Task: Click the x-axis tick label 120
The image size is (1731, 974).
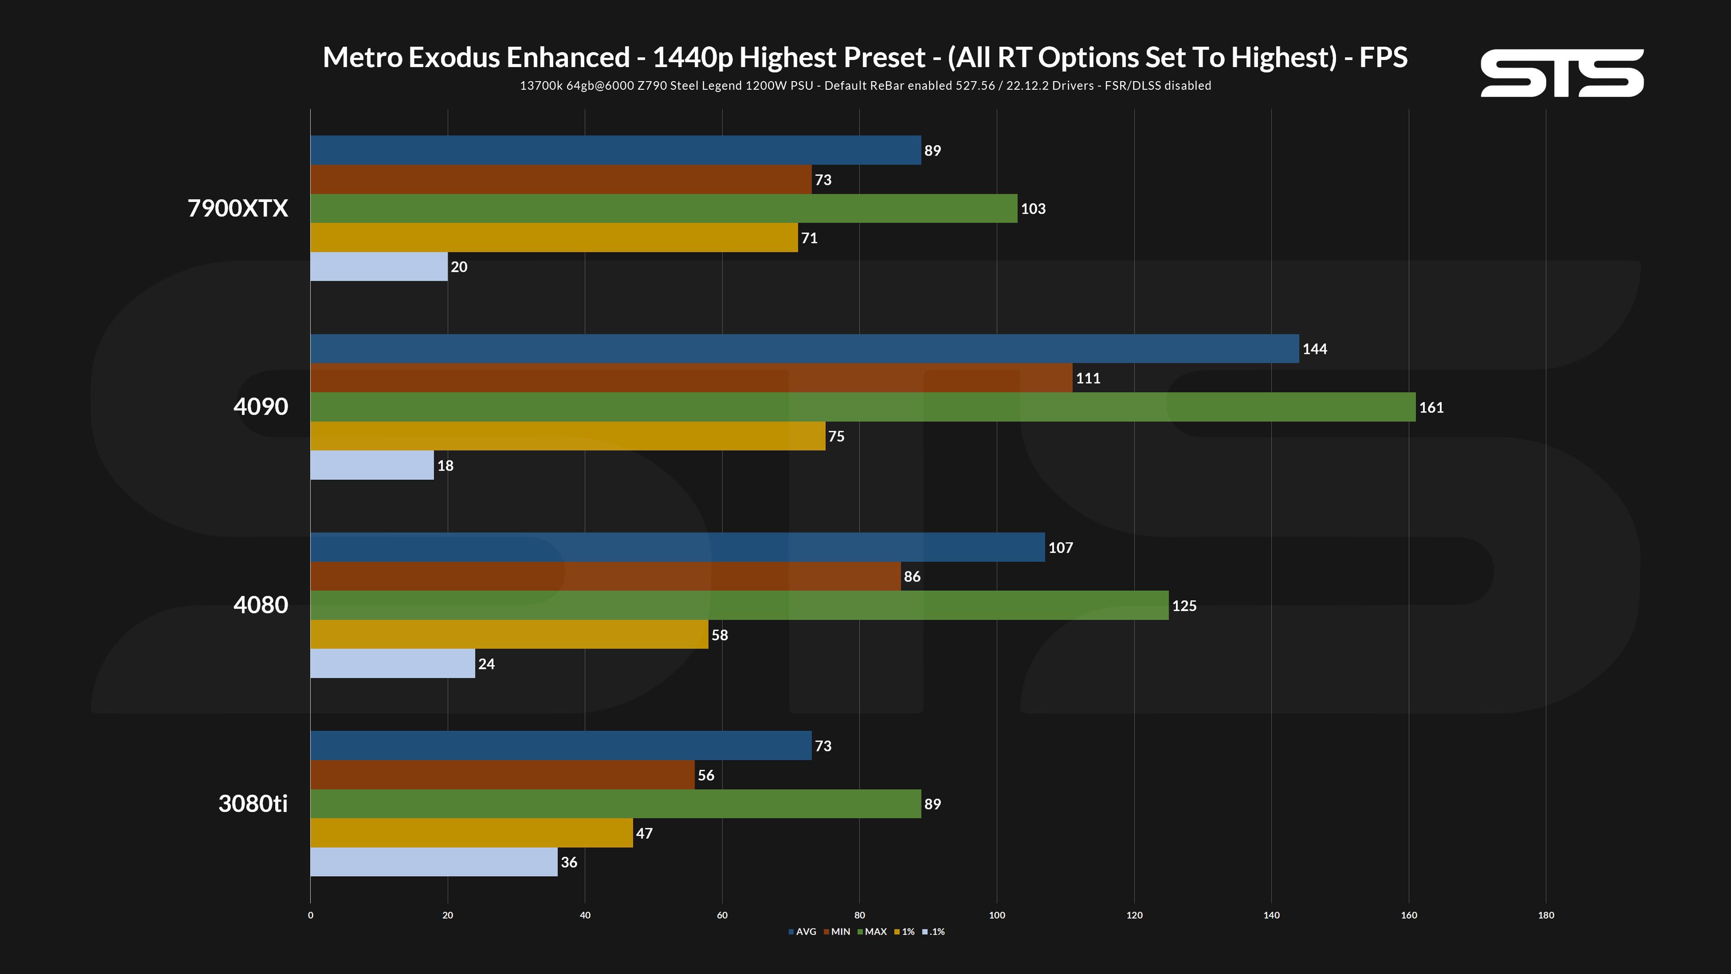Action: click(1134, 915)
